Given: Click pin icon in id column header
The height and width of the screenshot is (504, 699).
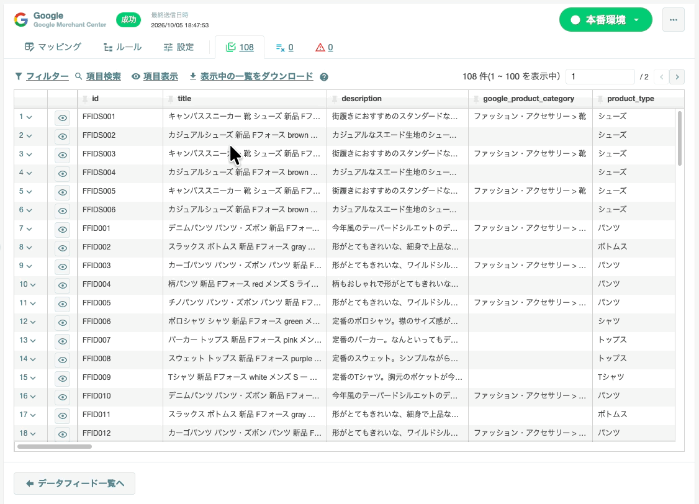Looking at the screenshot, I should pos(84,99).
